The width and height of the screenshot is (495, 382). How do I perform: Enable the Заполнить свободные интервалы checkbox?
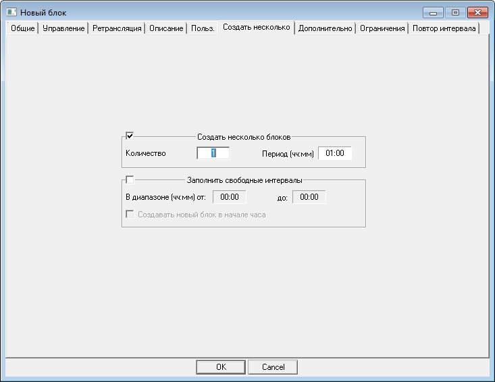[130, 180]
